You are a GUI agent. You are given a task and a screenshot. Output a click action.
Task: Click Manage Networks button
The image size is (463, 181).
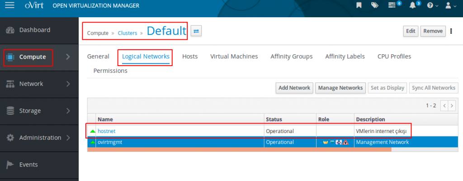click(340, 88)
